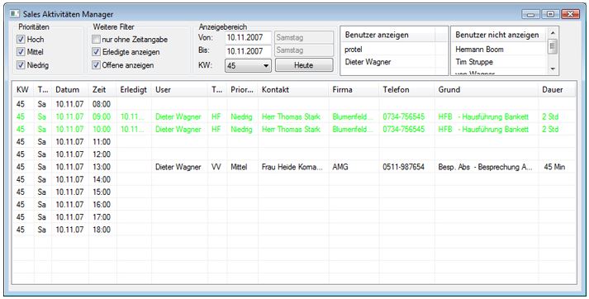Select the 13:00 Frau Heide appointment row
The width and height of the screenshot is (589, 299).
[x=294, y=167]
